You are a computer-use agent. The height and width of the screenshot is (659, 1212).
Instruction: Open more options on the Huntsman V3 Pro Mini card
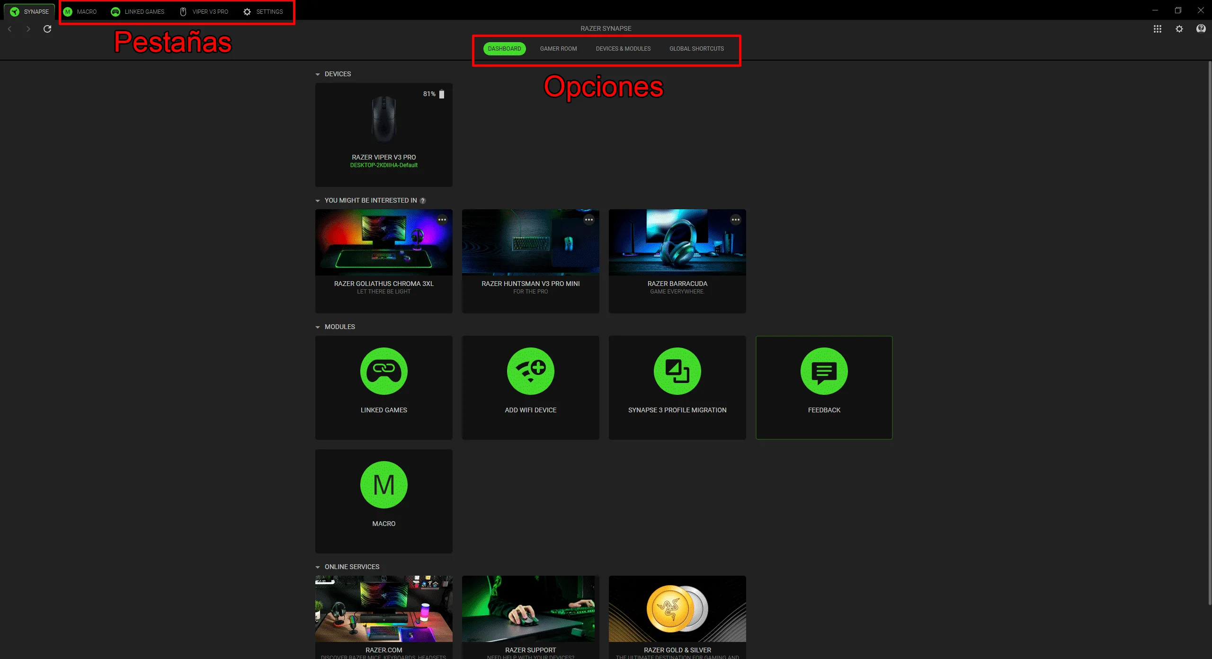(589, 220)
